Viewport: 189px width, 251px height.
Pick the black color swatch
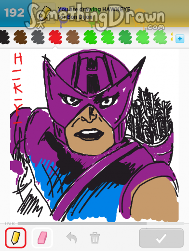point(4,38)
